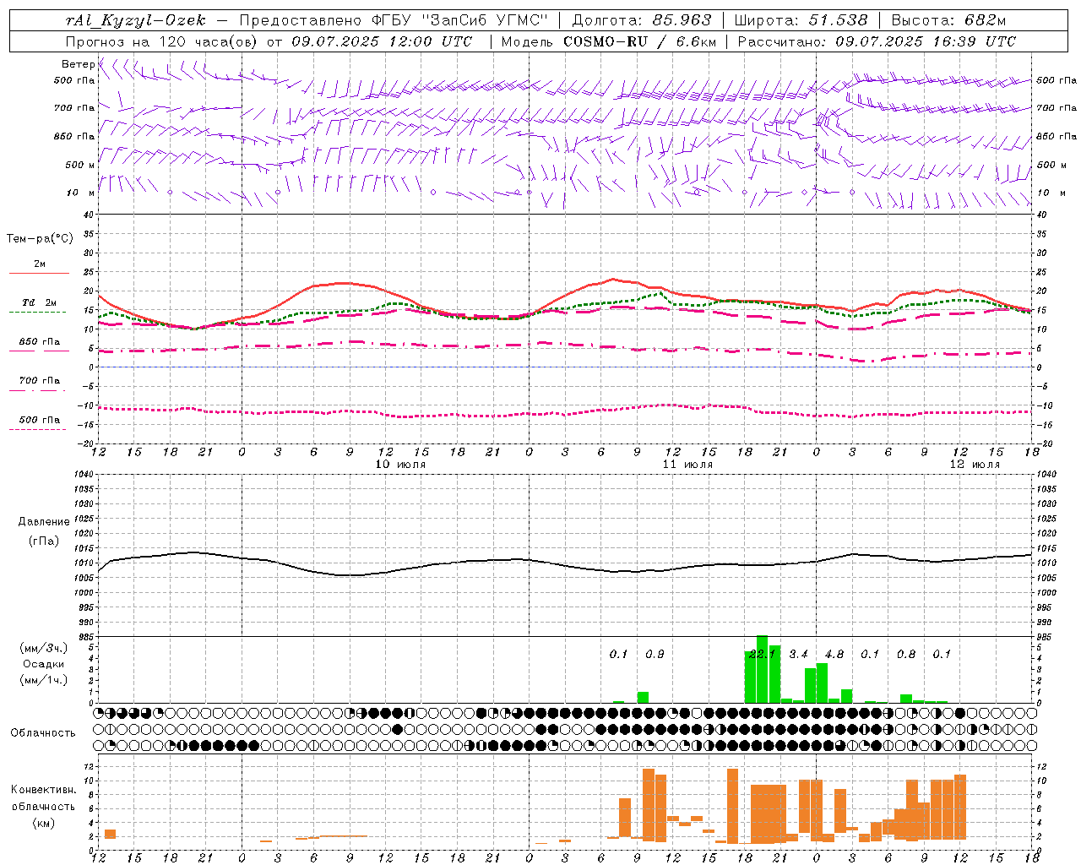Click the Долгота: 85.963 value
This screenshot has width=1081, height=865.
pyautogui.click(x=642, y=20)
